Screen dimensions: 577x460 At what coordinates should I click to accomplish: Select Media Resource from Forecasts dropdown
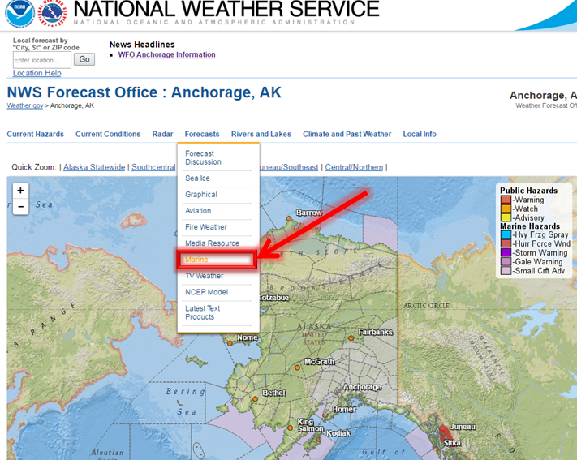tap(212, 243)
